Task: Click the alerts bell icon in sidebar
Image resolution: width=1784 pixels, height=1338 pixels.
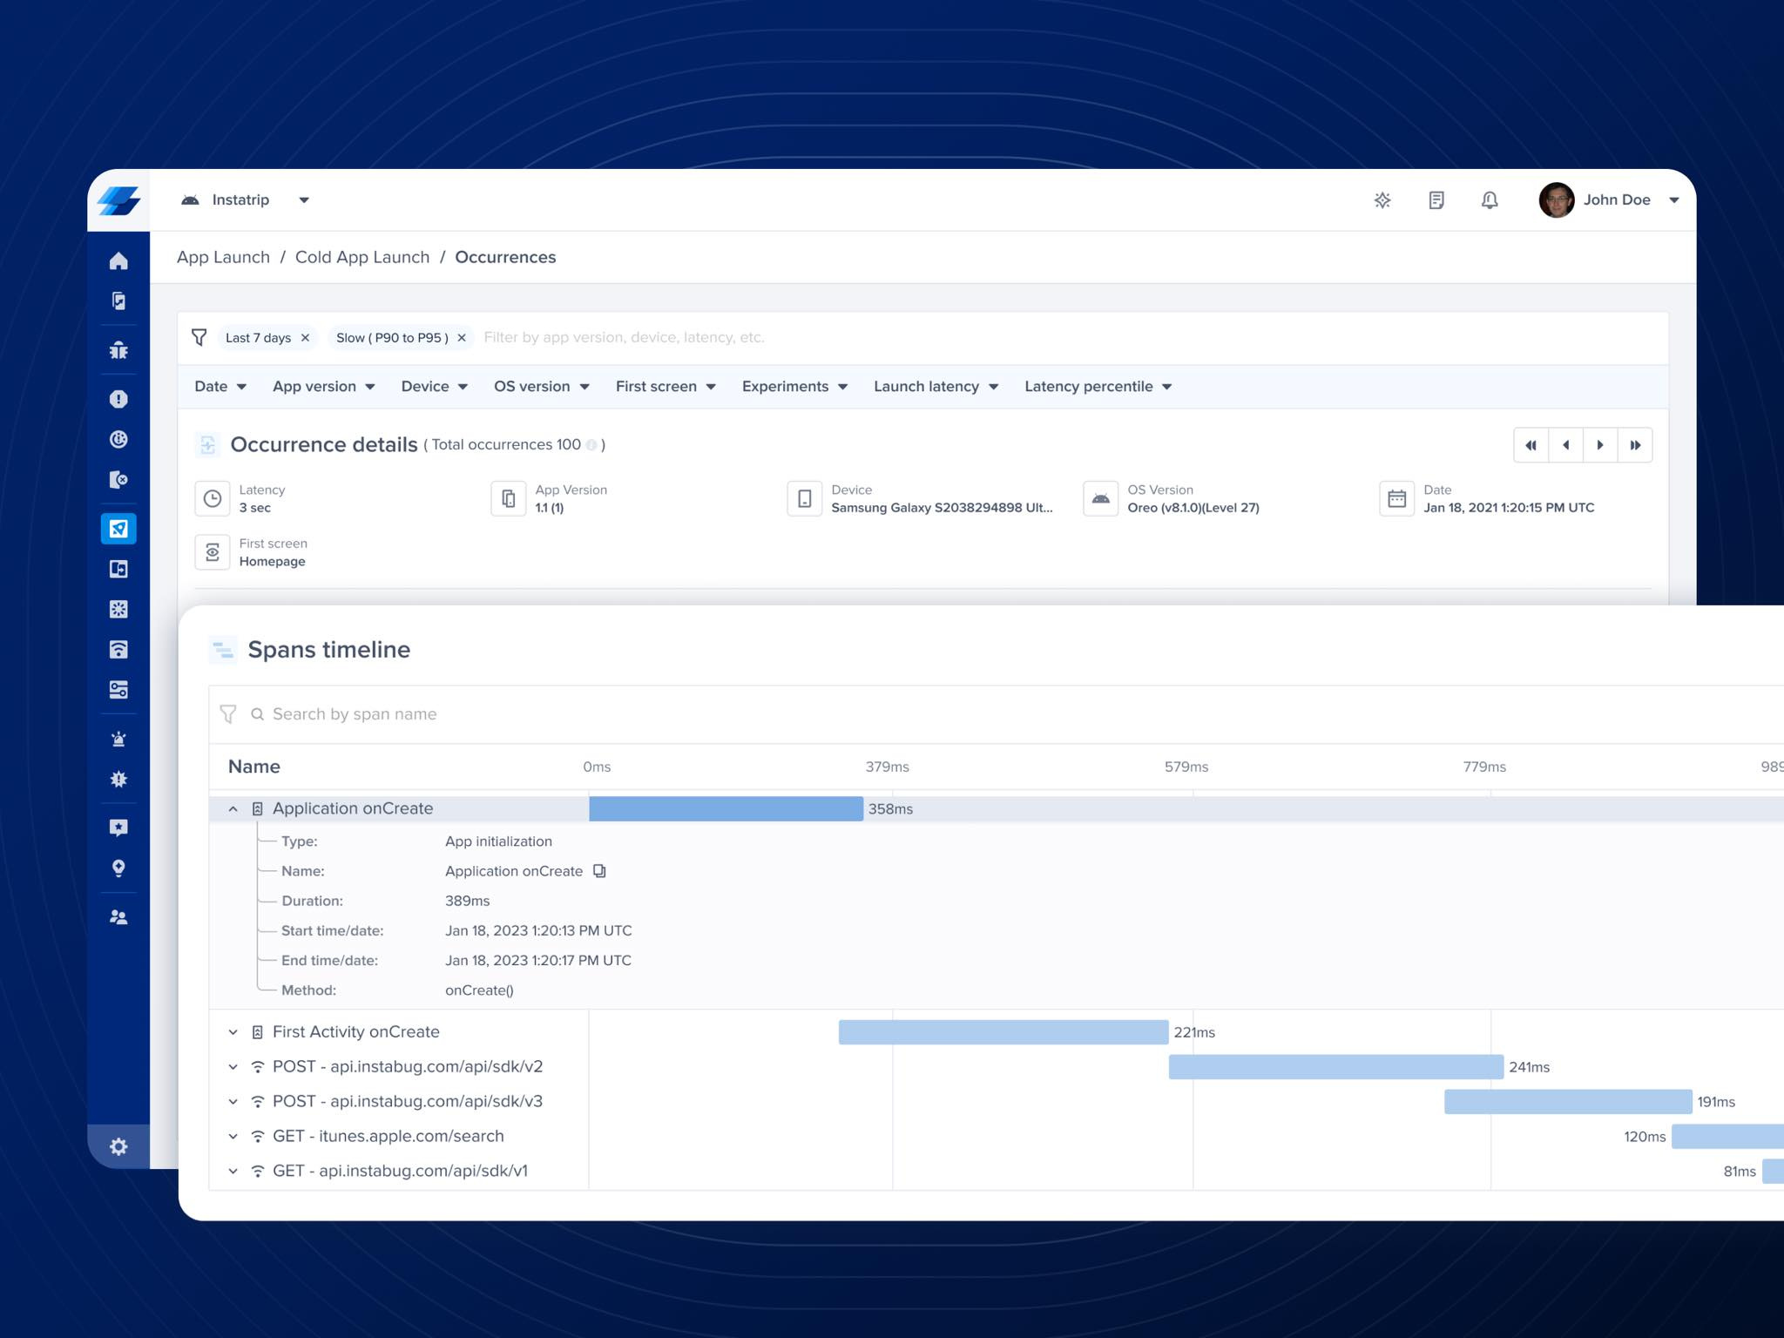Action: coord(119,738)
